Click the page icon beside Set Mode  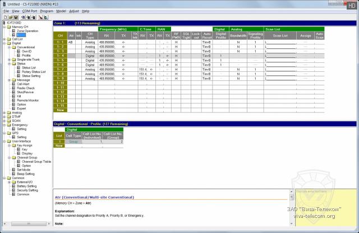13,170
